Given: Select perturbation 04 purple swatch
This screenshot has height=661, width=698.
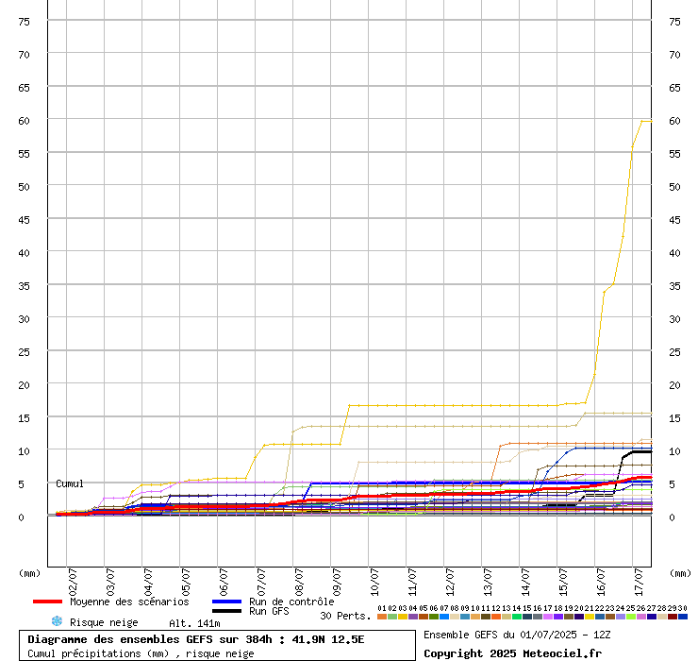Looking at the screenshot, I should [412, 617].
